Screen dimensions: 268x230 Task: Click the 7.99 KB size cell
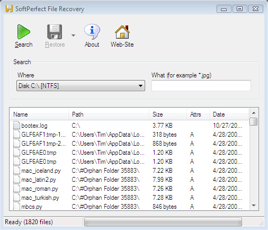tap(163, 180)
